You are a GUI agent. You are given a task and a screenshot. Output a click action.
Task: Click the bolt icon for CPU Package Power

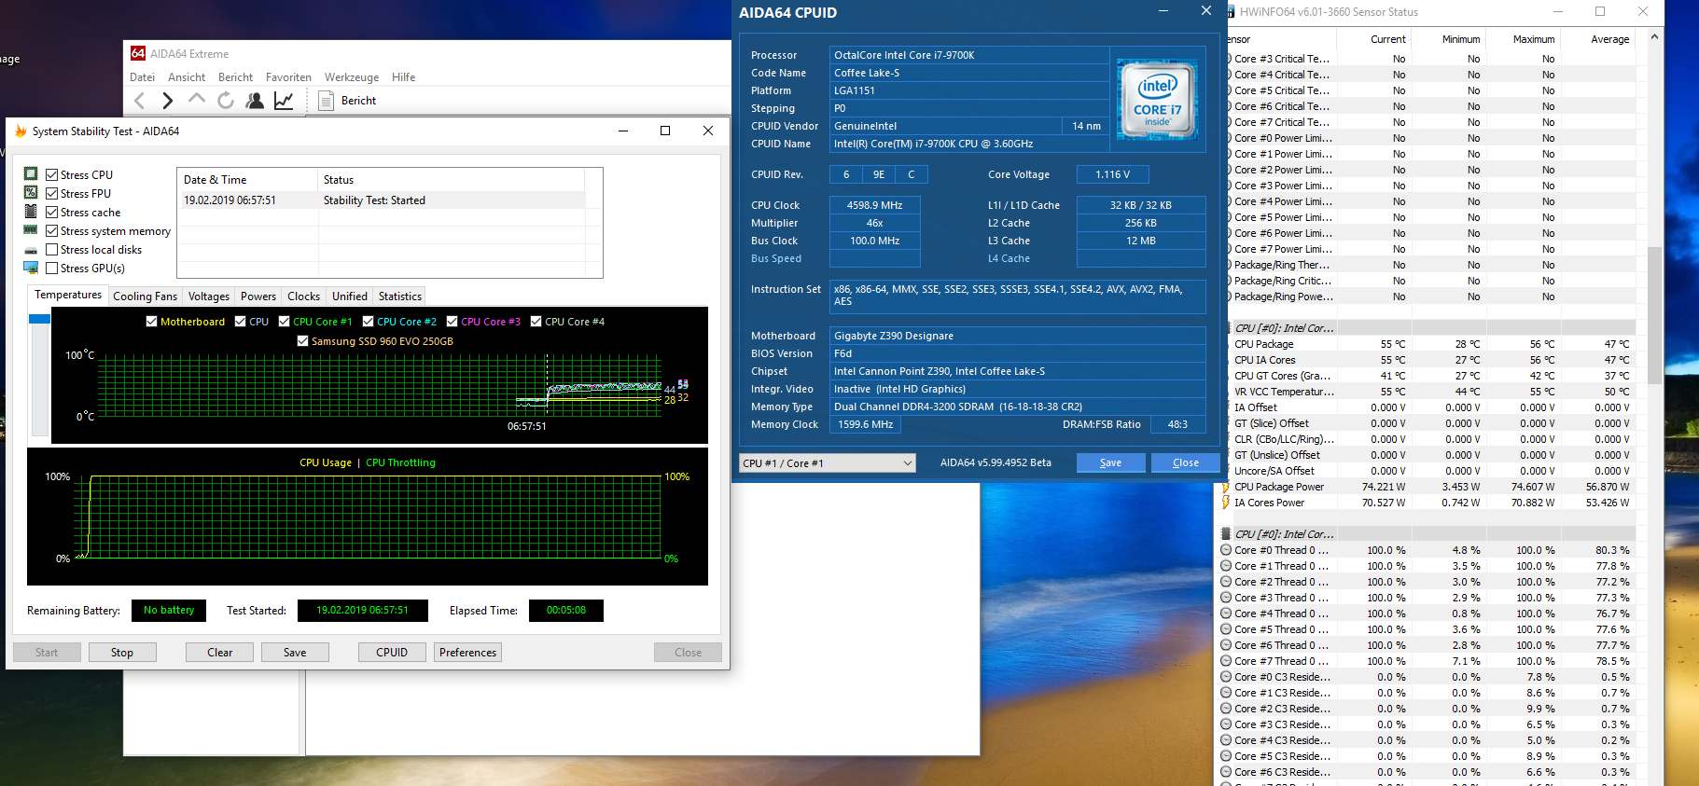[1226, 487]
